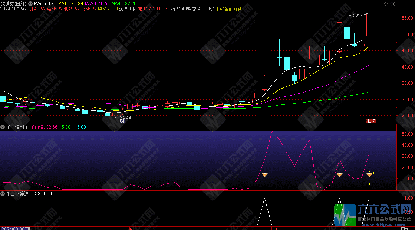
Task: Expand the 深城交 main chart indicator dropdown
Action: [30, 4]
